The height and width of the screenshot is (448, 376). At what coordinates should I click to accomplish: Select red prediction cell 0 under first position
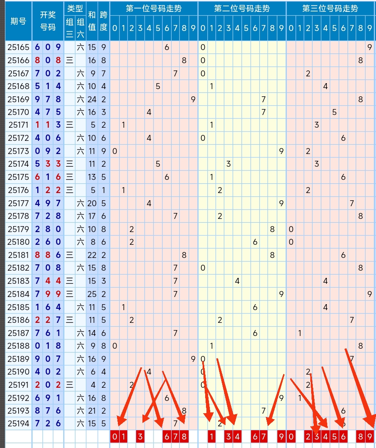tap(114, 437)
